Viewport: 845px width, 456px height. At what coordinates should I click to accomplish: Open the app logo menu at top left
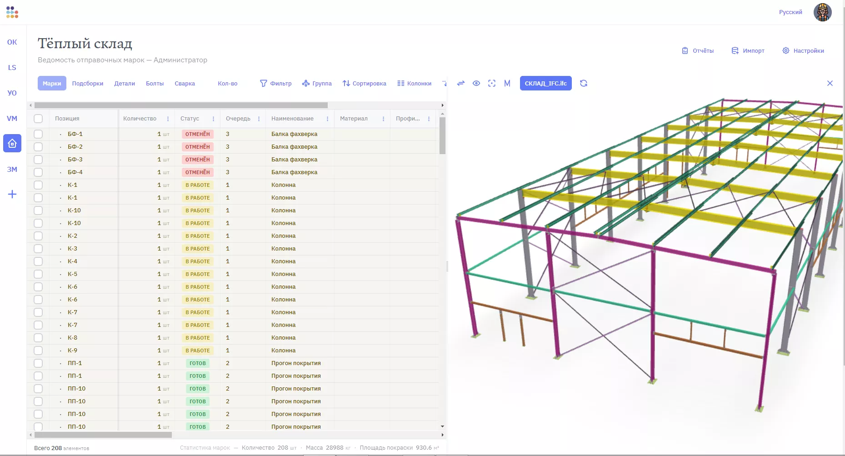(12, 12)
